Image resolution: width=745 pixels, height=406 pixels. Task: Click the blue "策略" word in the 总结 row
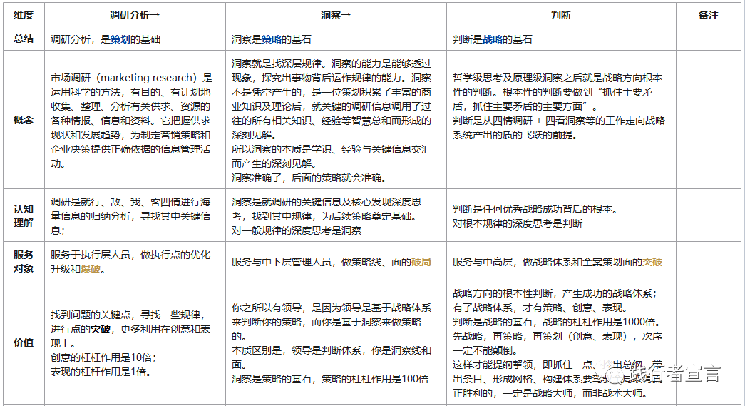click(x=271, y=40)
